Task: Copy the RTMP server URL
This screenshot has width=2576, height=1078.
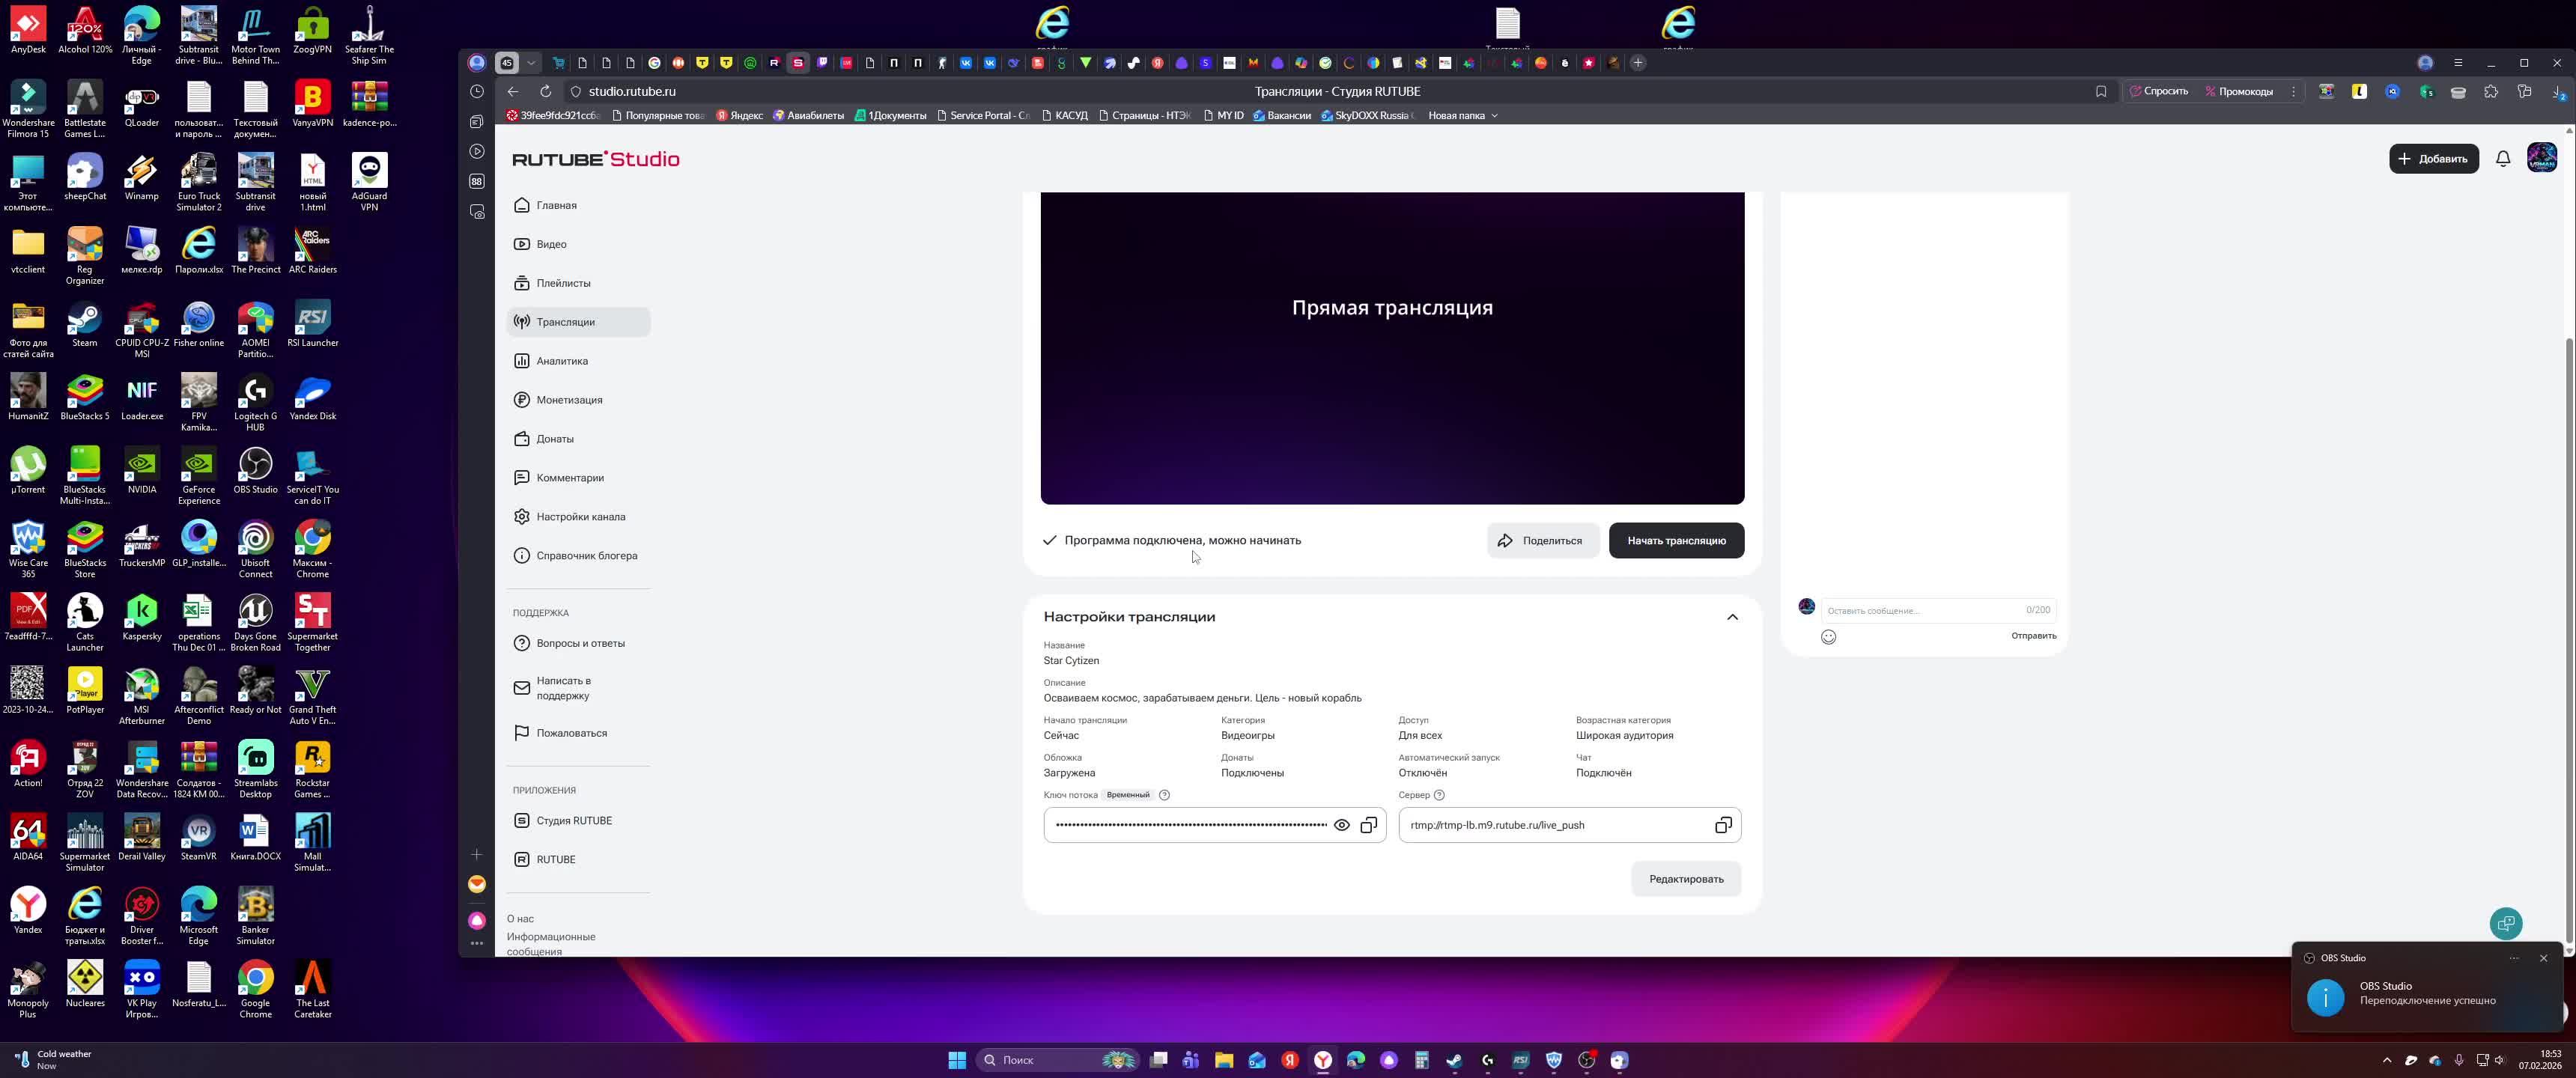Action: (1723, 825)
